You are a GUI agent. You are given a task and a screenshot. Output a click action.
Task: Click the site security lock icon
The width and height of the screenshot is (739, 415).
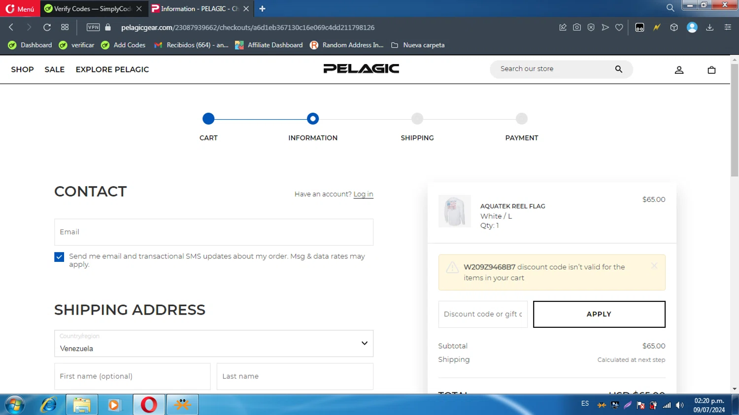[x=108, y=28]
